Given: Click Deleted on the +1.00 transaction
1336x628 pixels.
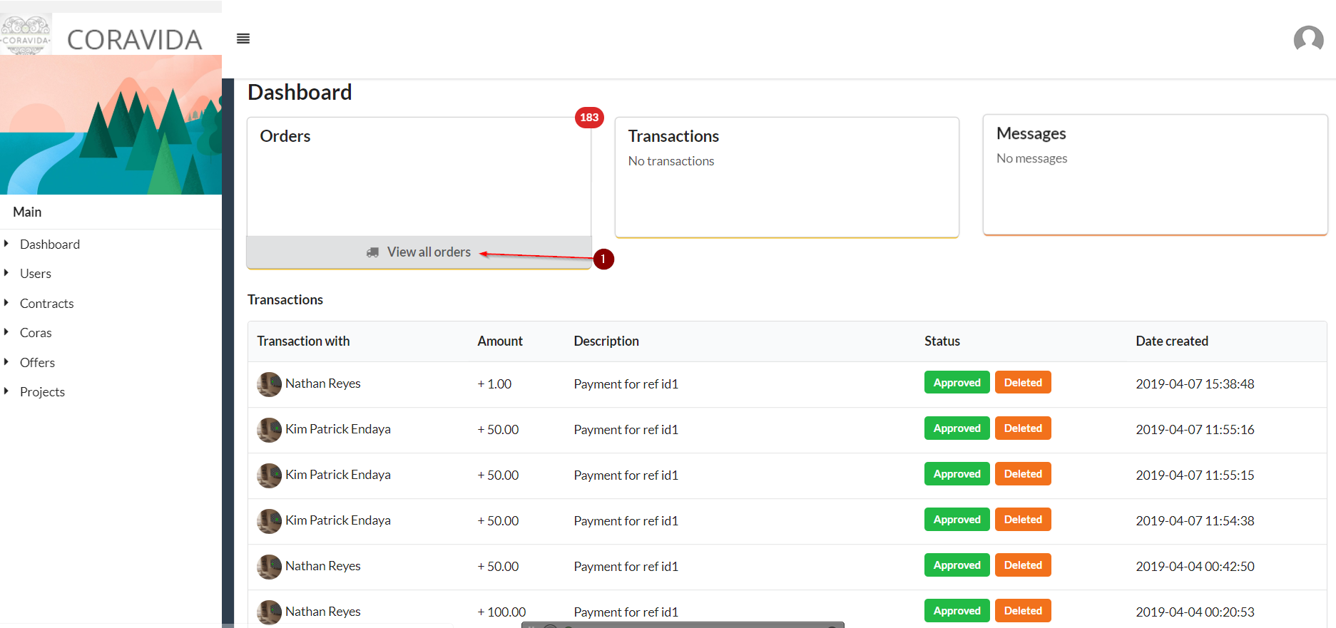Looking at the screenshot, I should [x=1022, y=383].
